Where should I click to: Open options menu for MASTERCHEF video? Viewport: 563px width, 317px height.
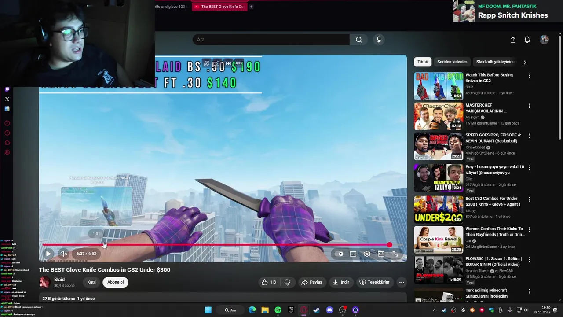(530, 106)
